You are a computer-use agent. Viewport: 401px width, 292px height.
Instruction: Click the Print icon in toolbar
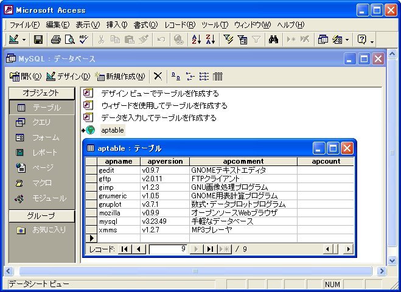tap(55, 40)
